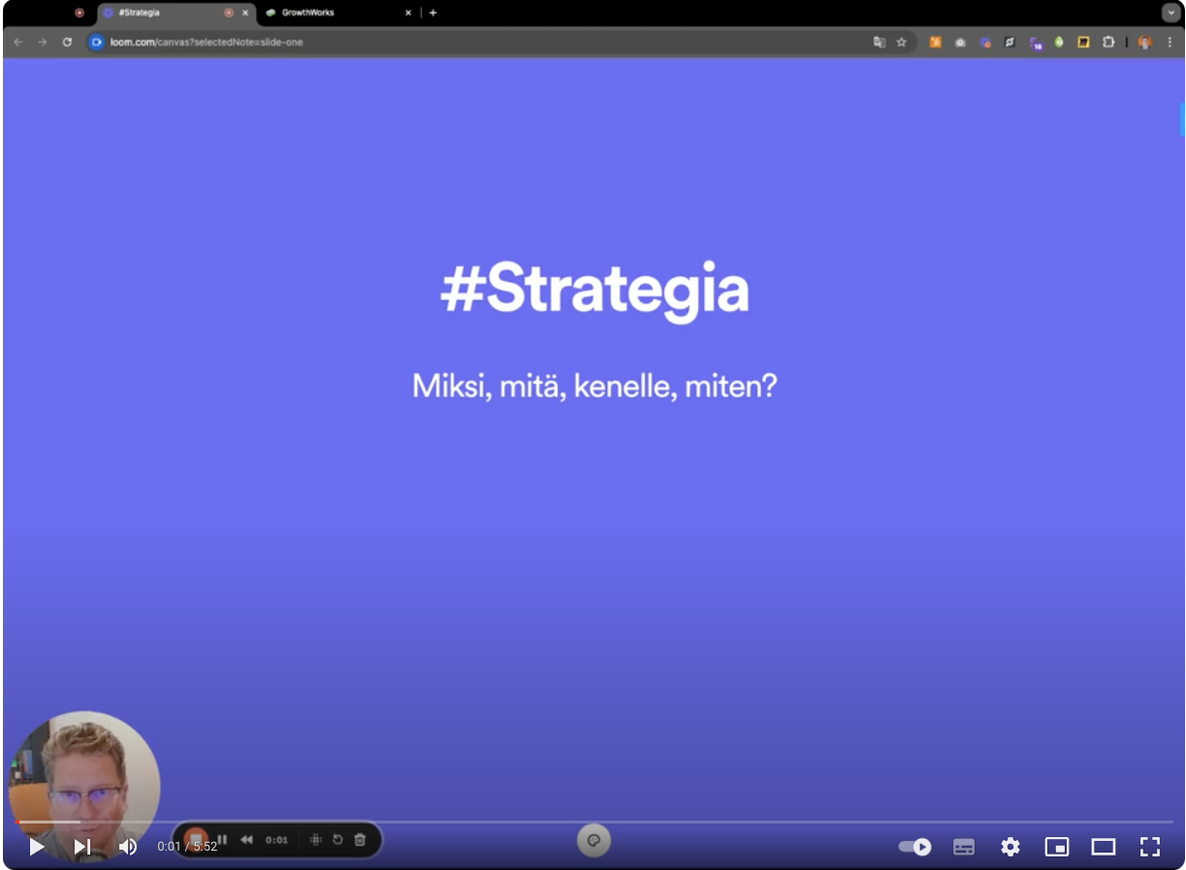This screenshot has height=870, width=1186.
Task: Delete the Loom recording with trash icon
Action: 360,839
